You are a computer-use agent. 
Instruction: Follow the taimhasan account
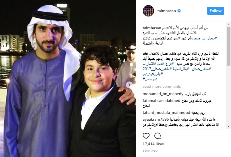click(215, 11)
